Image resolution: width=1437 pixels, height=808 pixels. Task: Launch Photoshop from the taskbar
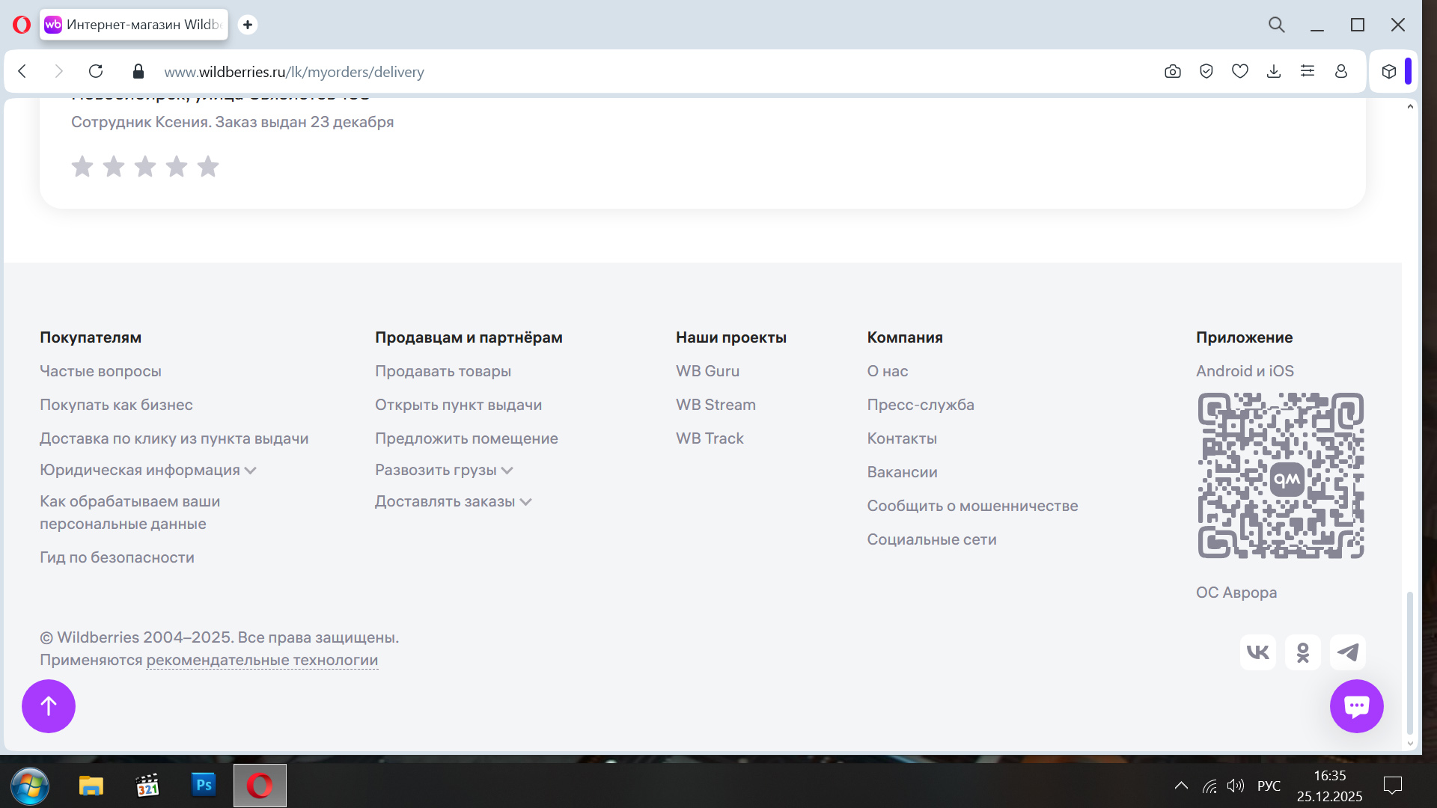coord(204,786)
